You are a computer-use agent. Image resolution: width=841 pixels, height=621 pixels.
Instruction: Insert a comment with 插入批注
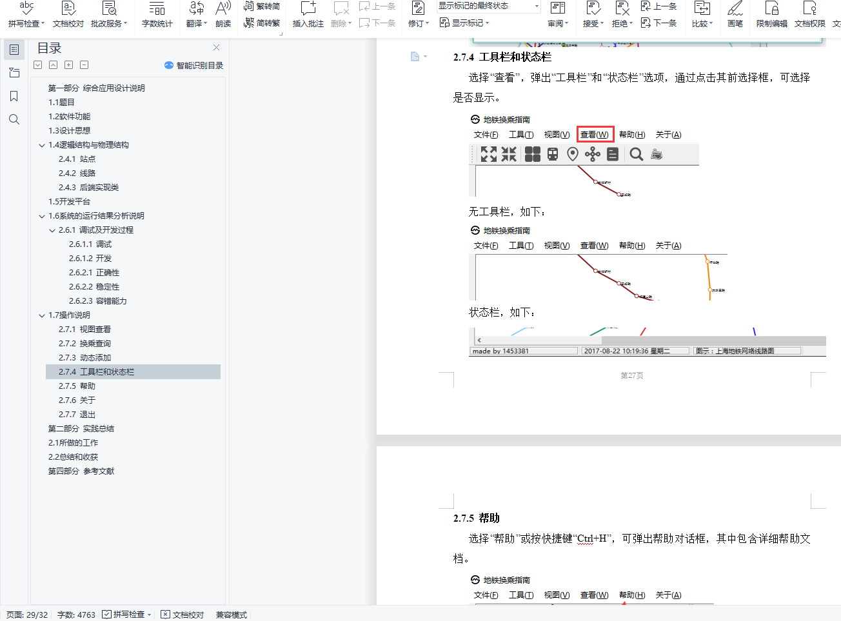coord(308,15)
